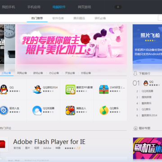
Task: Click the 精彩专题 heading
Action: [144, 128]
